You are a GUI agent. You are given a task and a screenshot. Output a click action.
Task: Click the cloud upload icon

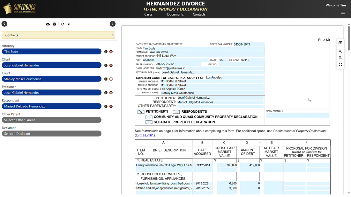click(x=48, y=24)
